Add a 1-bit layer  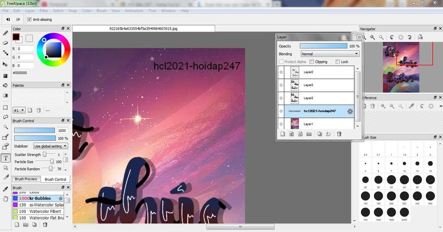click(x=300, y=134)
